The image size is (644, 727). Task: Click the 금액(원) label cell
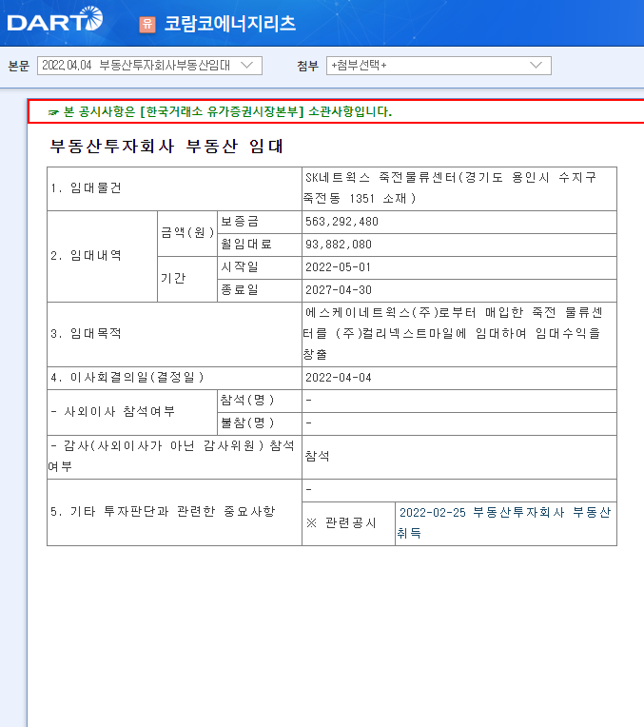coord(187,233)
